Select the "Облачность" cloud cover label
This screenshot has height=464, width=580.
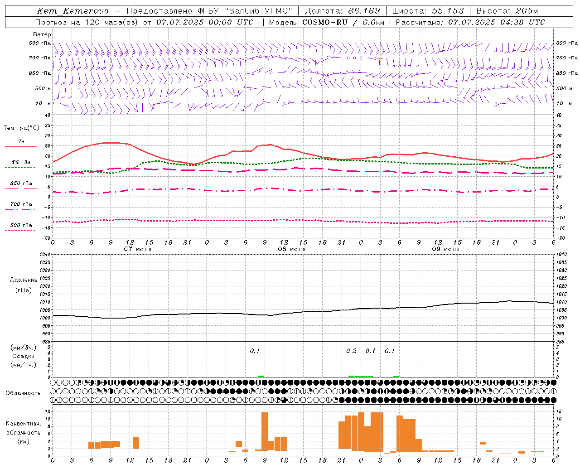(x=23, y=393)
